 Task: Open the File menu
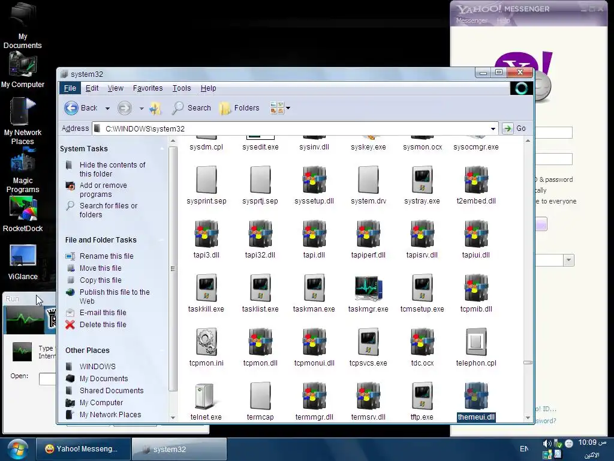70,88
